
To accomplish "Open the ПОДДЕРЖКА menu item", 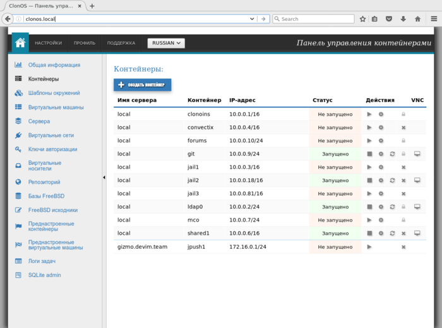I will pyautogui.click(x=121, y=43).
